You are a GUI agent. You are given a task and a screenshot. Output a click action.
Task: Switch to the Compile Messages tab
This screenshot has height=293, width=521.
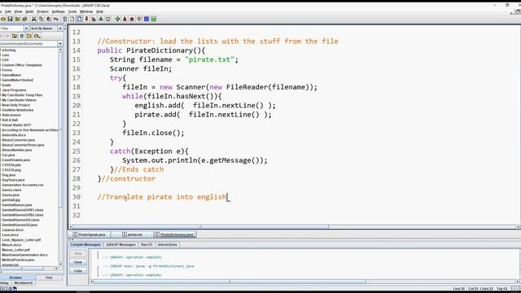[x=85, y=244]
